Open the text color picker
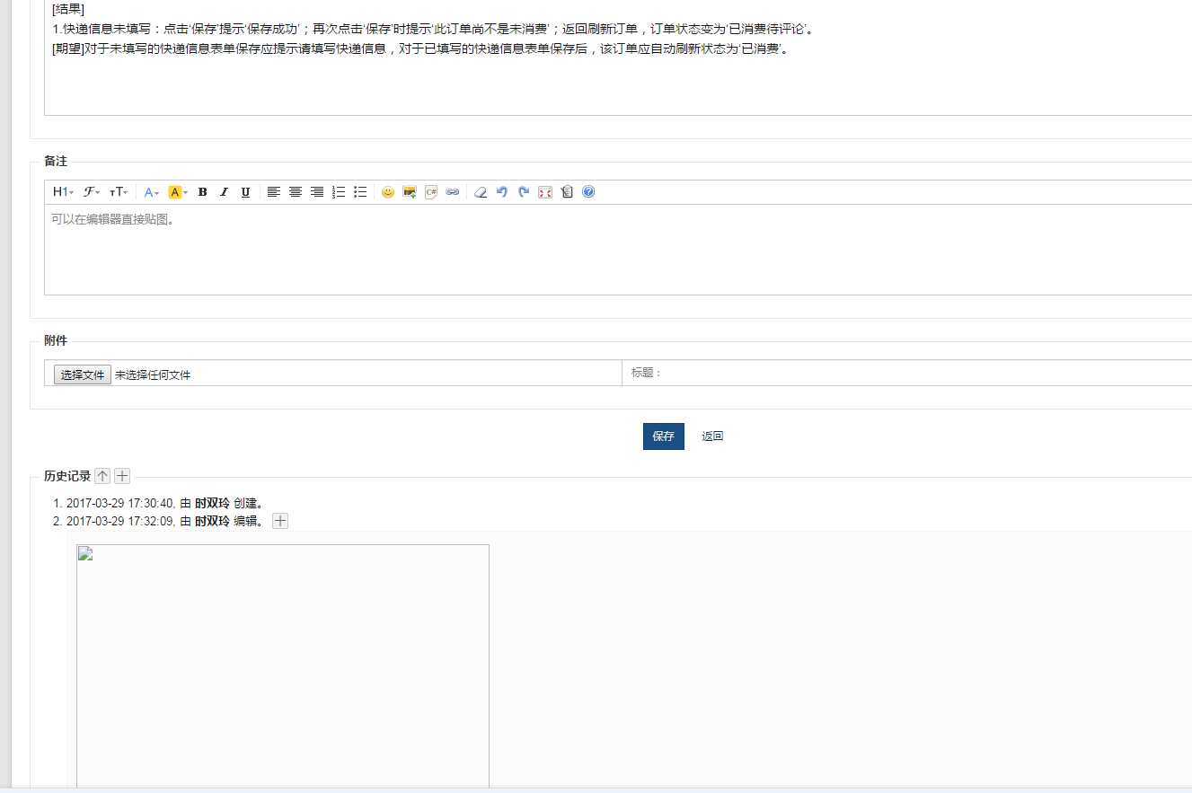This screenshot has height=793, width=1192. click(152, 192)
